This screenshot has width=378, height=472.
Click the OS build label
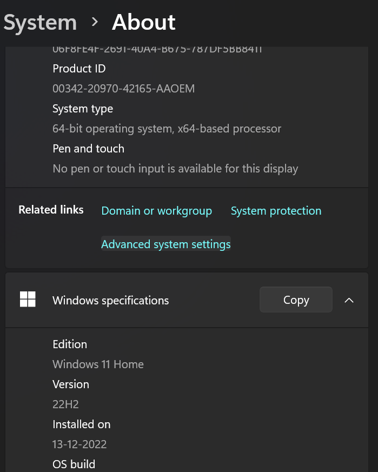74,464
